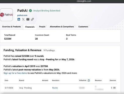Click the Revenue column header

pyautogui.click(x=98, y=80)
